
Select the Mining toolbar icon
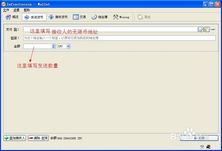pyautogui.click(x=121, y=17)
